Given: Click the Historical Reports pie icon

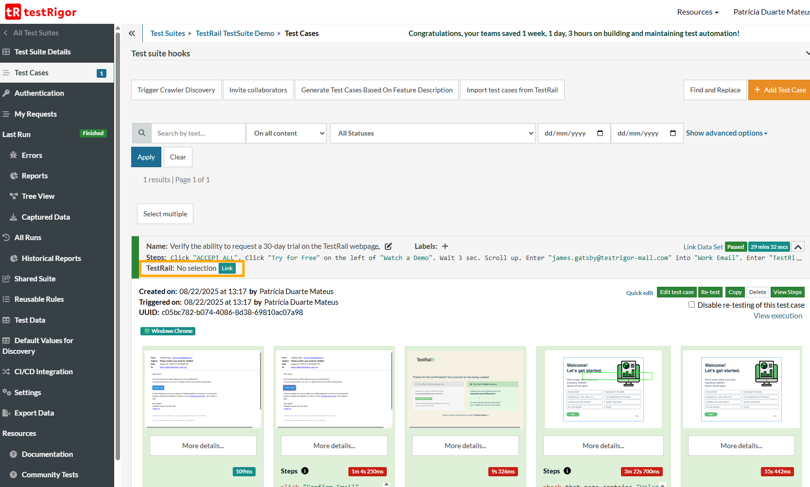Looking at the screenshot, I should point(14,258).
